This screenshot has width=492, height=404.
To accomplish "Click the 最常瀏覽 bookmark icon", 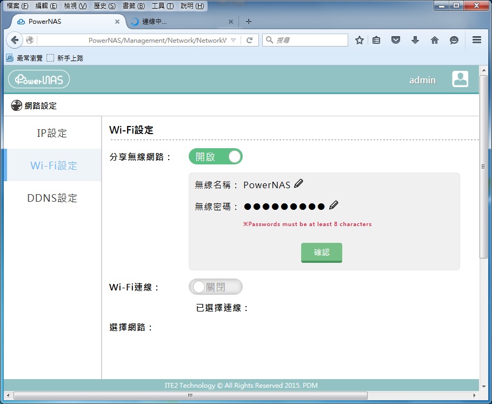I will click(x=10, y=58).
